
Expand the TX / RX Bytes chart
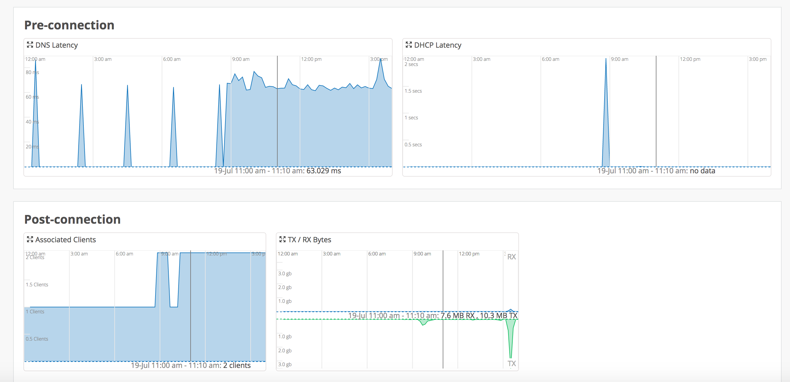coord(282,239)
